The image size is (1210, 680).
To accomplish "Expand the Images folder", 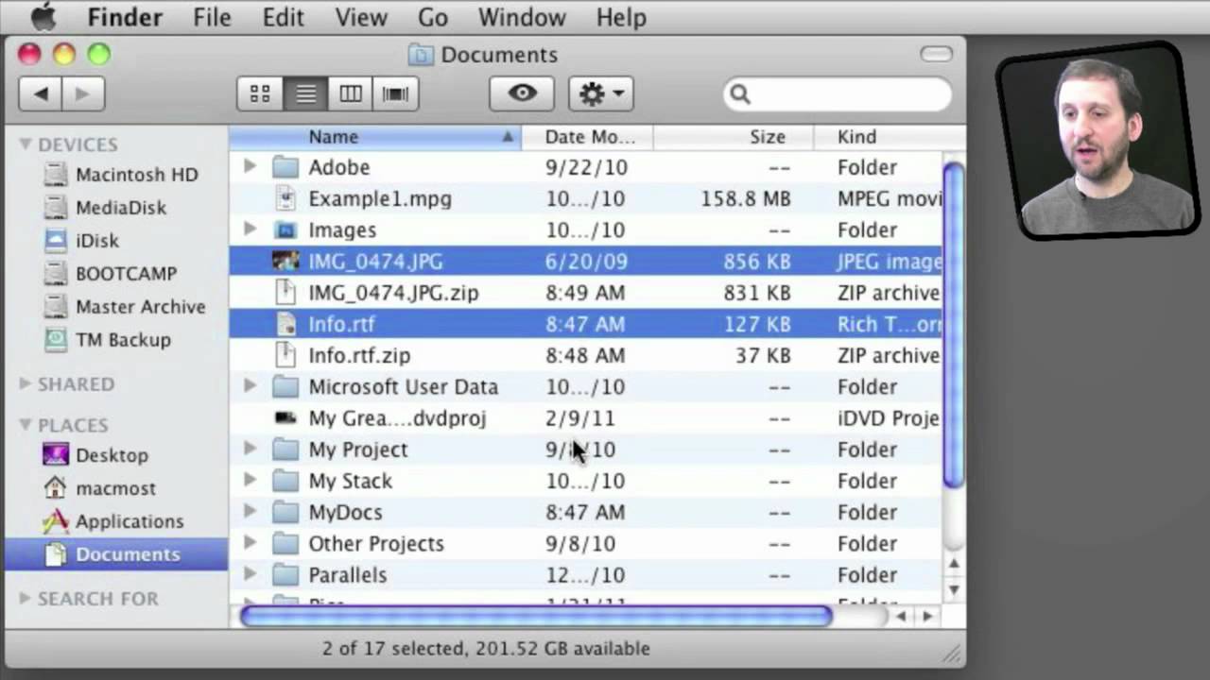I will click(x=250, y=229).
